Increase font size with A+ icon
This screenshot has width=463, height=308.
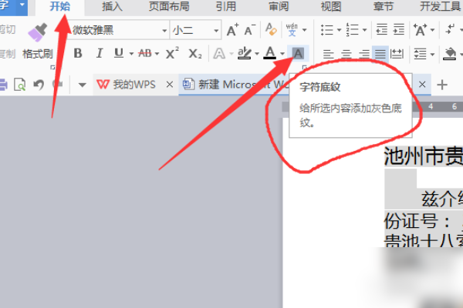click(232, 30)
